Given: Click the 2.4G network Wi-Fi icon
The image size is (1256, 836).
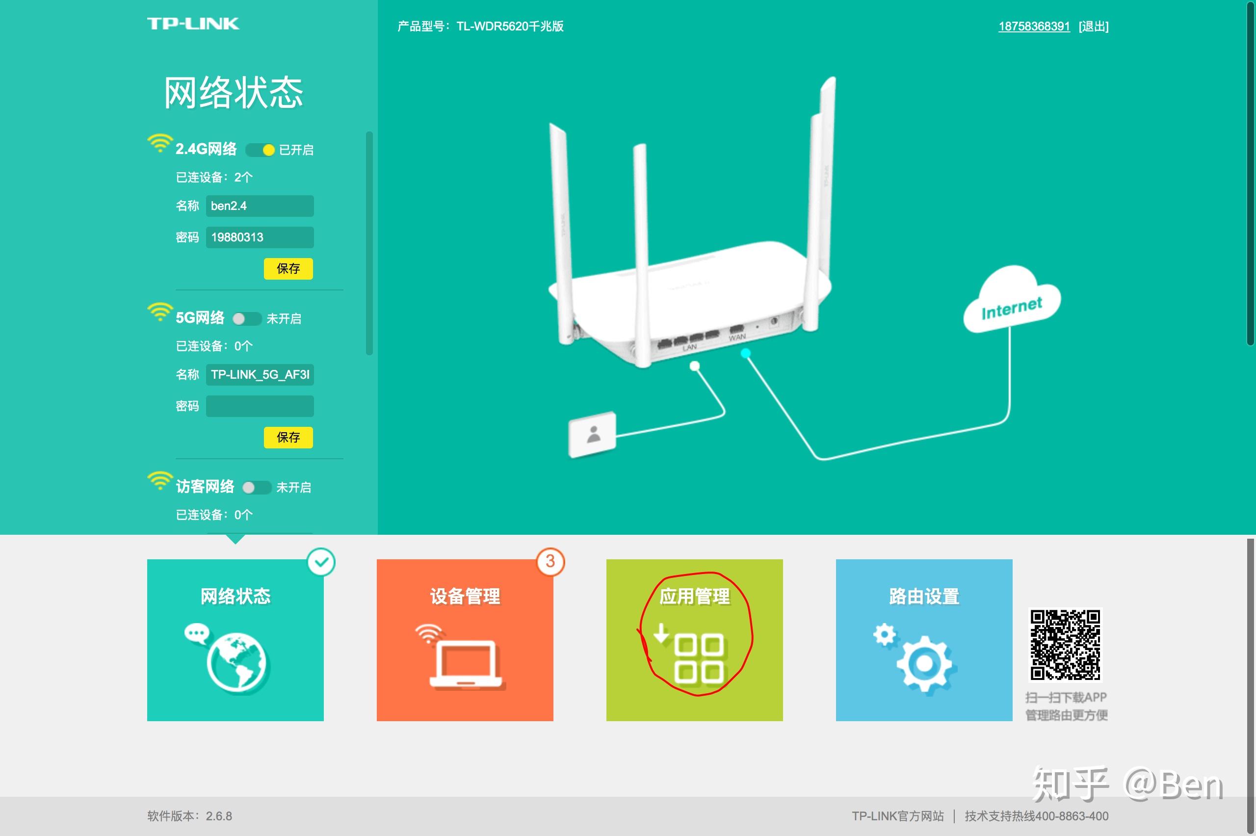Looking at the screenshot, I should [x=159, y=143].
